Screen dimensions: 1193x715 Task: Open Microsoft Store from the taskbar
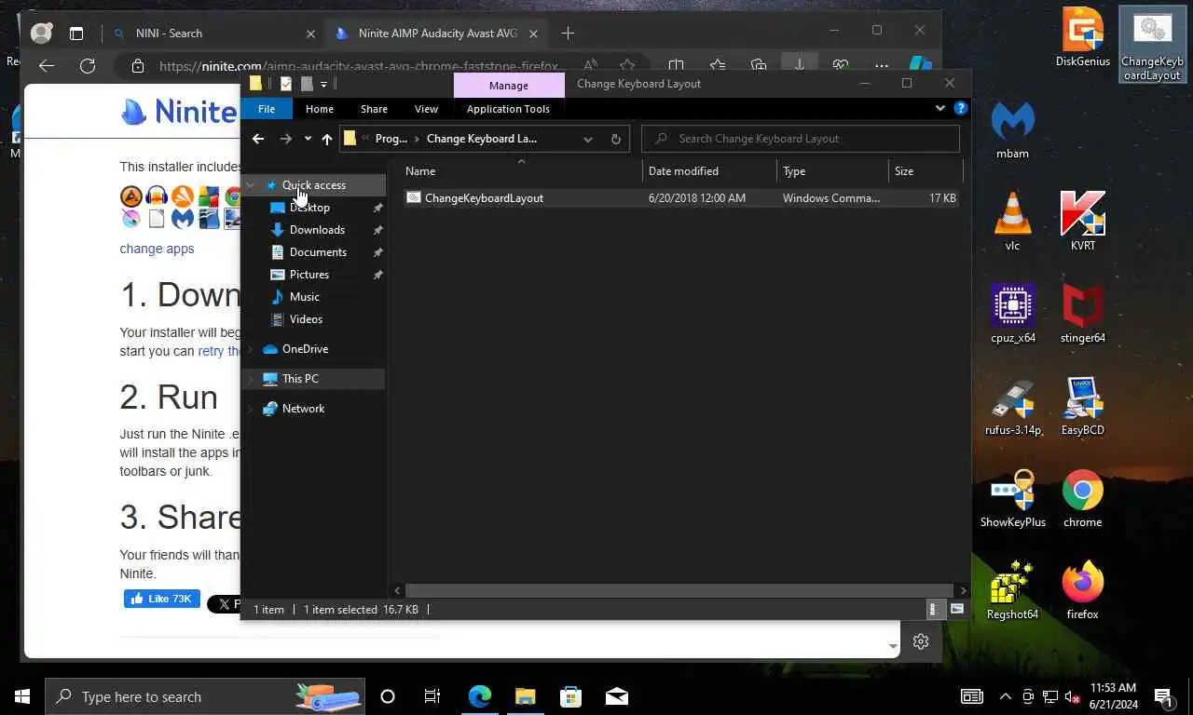(570, 696)
